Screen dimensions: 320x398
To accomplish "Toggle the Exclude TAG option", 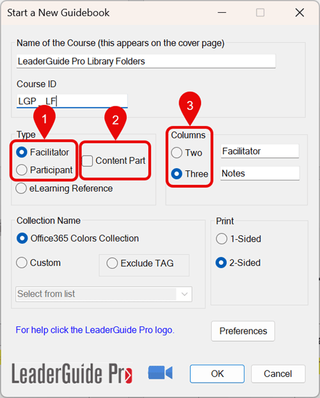I will (112, 263).
